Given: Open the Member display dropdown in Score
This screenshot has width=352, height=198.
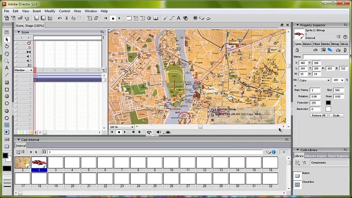Looking at the screenshot, I should (x=23, y=70).
